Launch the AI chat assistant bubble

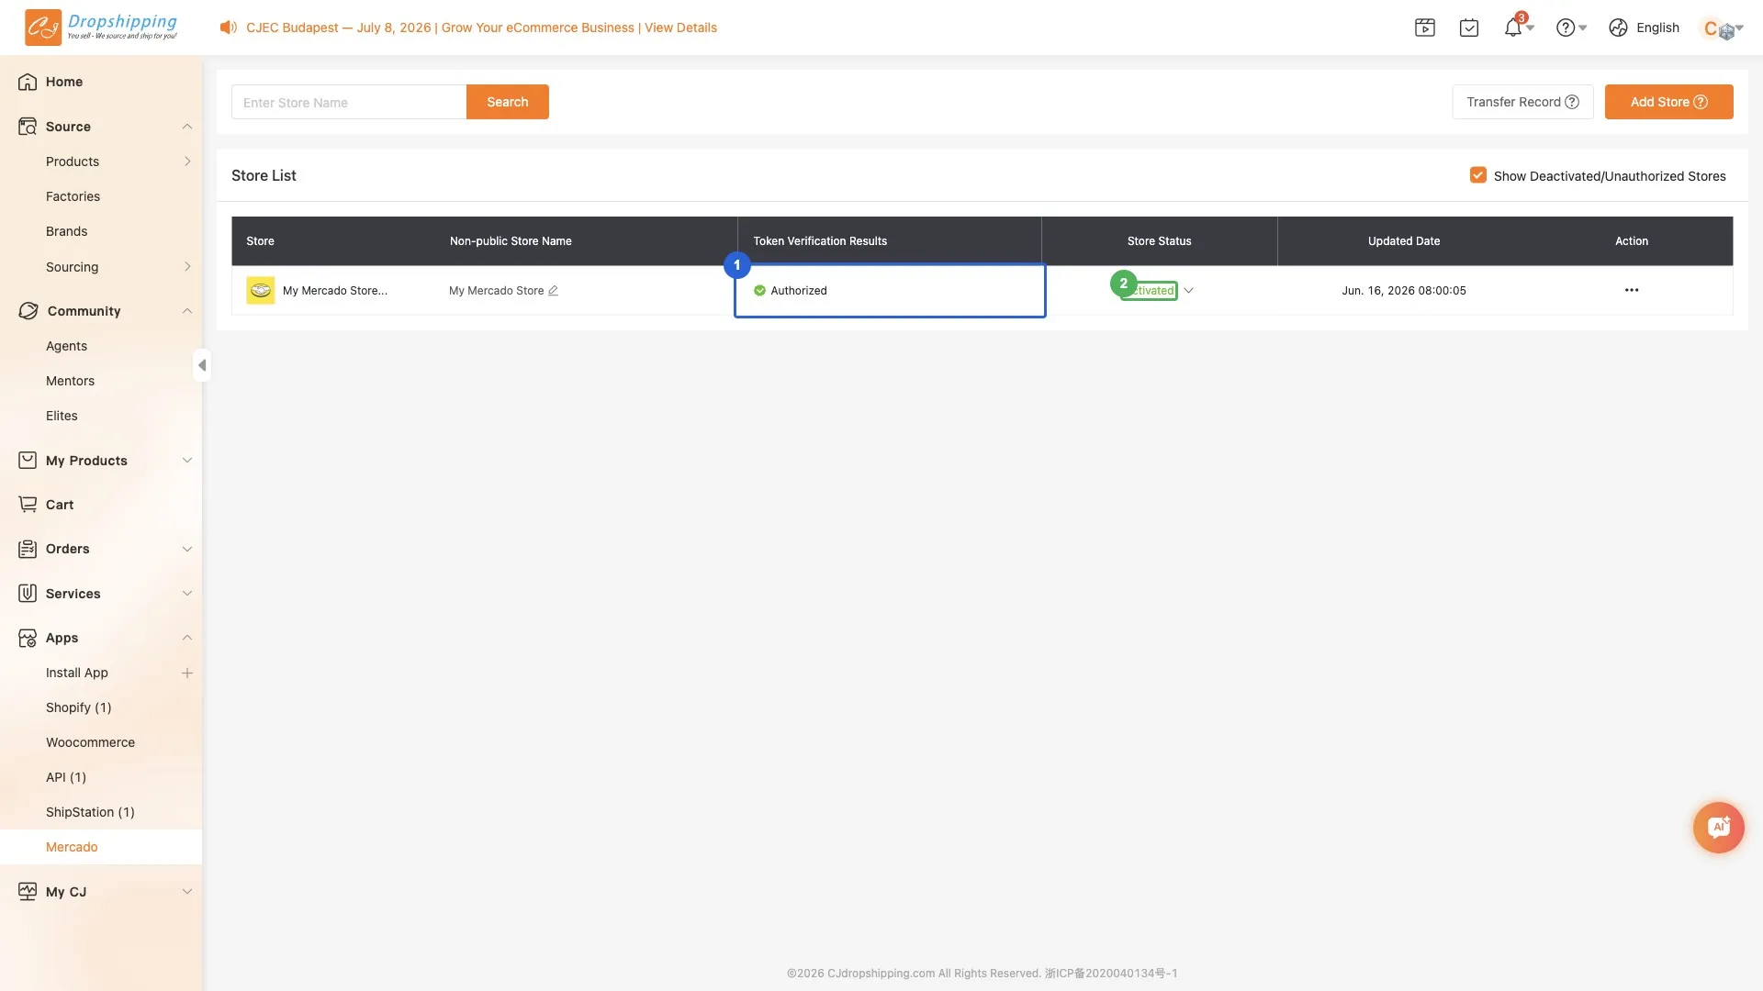1719,828
